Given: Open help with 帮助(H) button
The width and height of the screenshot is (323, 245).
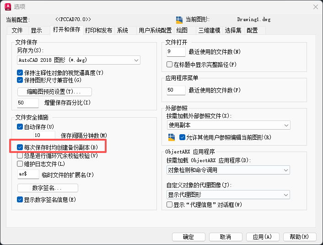Looking at the screenshot, I should pos(300,237).
